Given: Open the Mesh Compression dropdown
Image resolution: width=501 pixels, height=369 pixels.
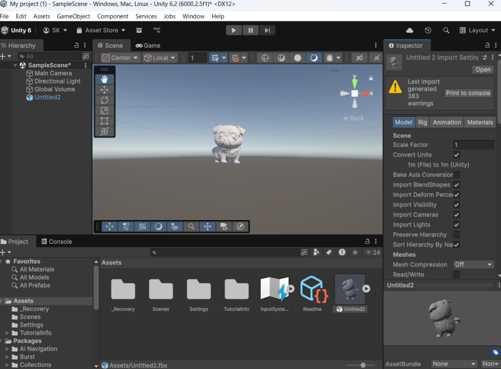Looking at the screenshot, I should (x=474, y=265).
